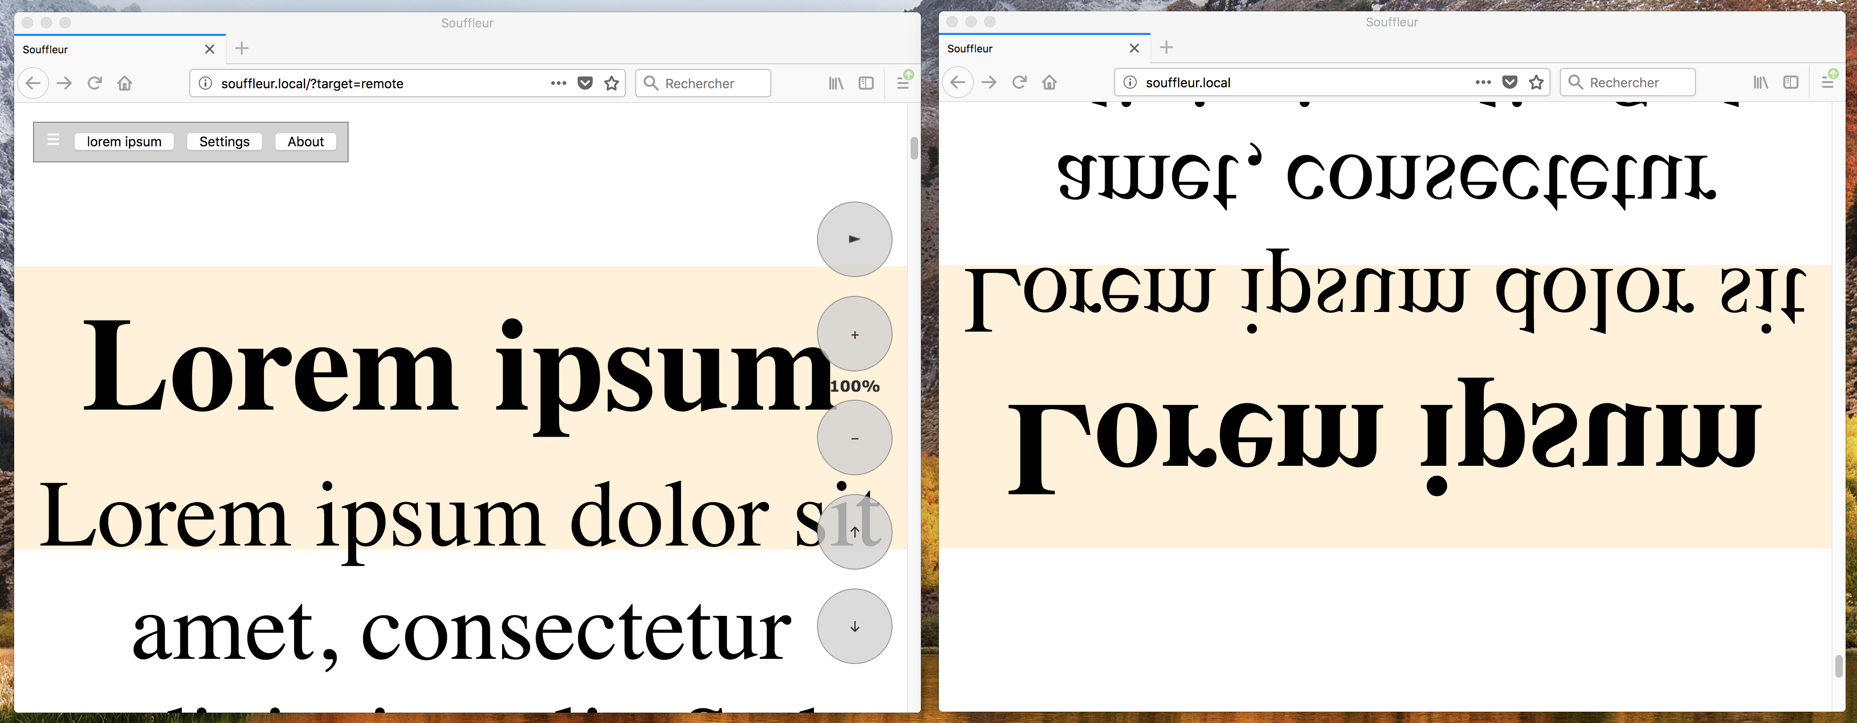Bookmark souffleur.local/?target=remote with the star

(612, 84)
